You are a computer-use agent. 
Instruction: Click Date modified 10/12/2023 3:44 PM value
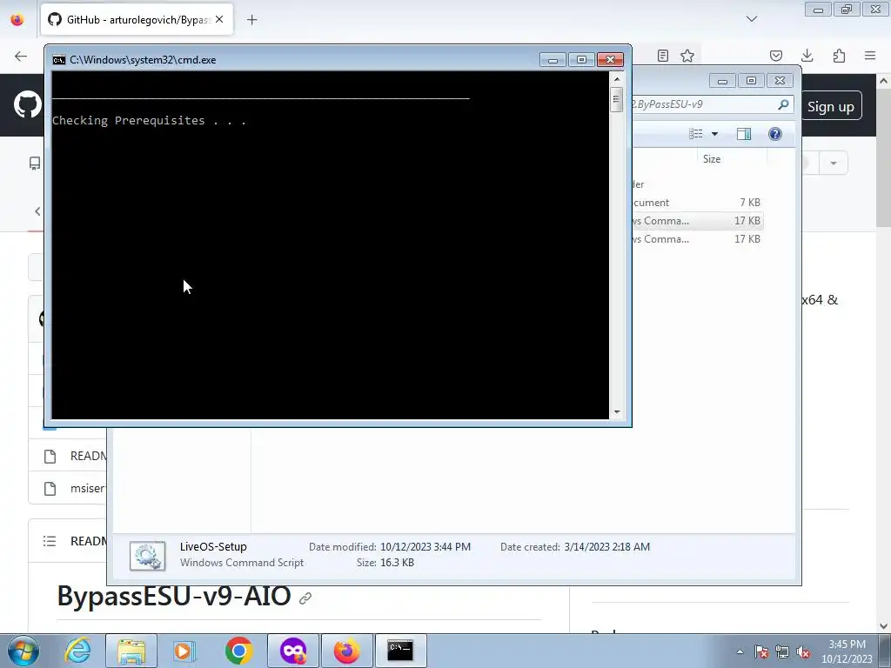coord(425,547)
